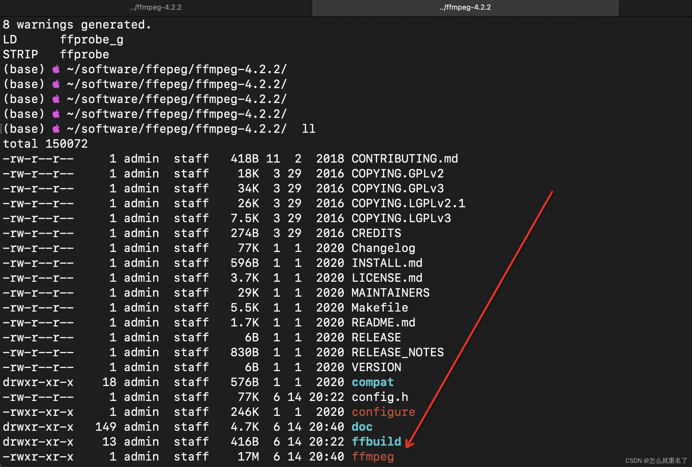
Task: Click the Makefile file name
Action: [x=380, y=308]
